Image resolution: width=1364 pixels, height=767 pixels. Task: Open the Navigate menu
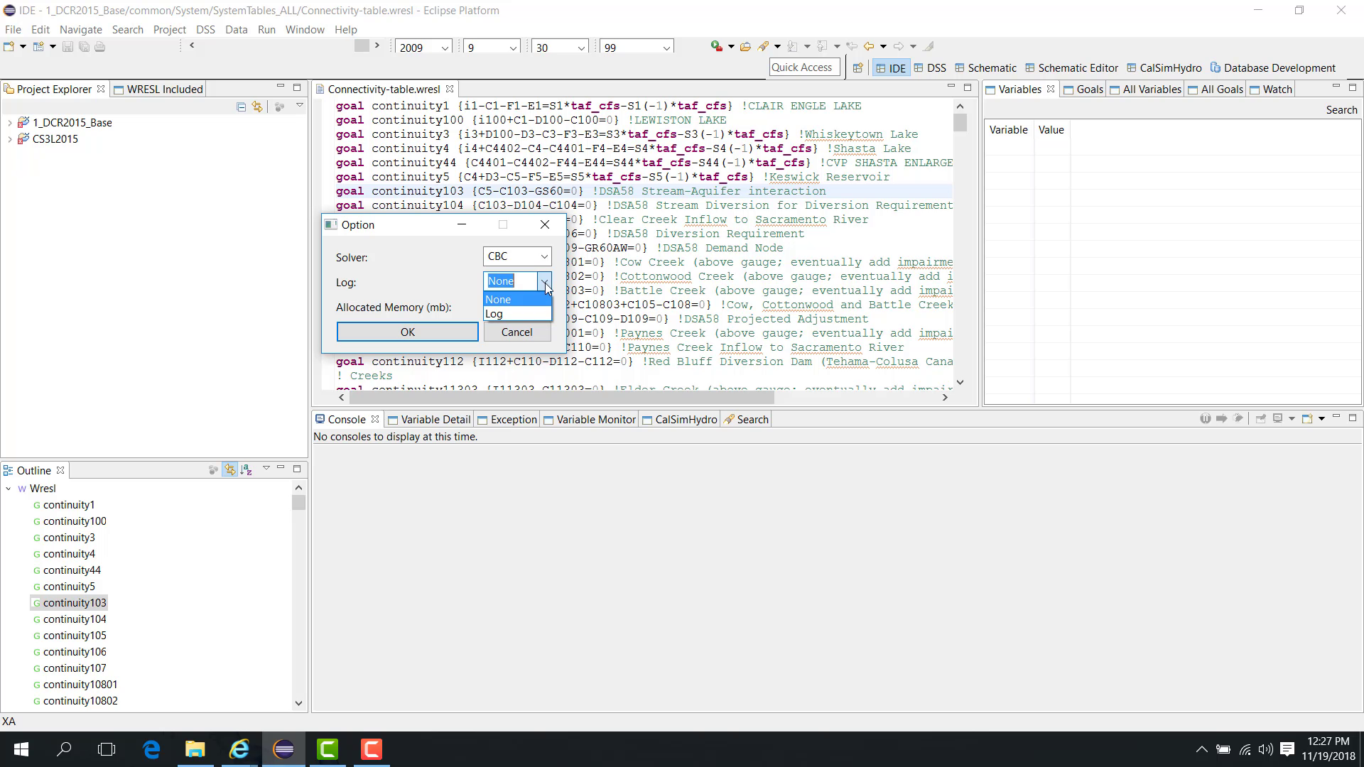point(80,30)
